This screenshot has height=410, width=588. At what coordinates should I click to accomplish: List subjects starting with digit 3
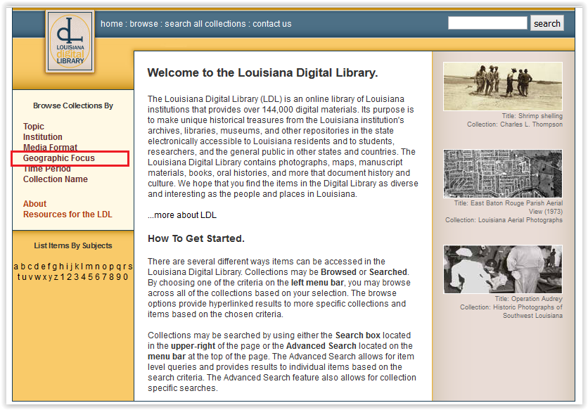(76, 277)
